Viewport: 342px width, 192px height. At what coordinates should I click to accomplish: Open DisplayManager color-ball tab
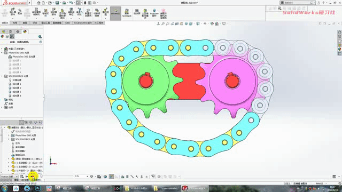[x=25, y=31]
